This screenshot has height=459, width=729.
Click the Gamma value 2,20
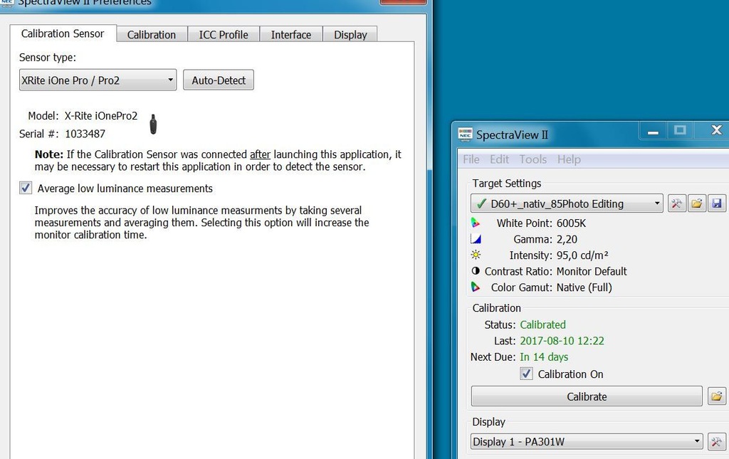(567, 239)
